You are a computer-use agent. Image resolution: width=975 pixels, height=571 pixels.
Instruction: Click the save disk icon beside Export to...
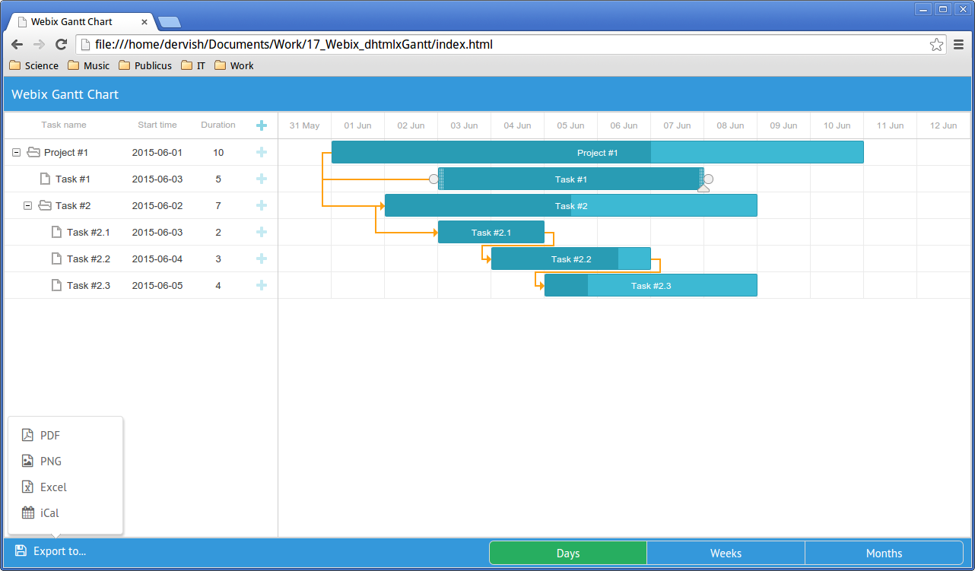pos(21,550)
